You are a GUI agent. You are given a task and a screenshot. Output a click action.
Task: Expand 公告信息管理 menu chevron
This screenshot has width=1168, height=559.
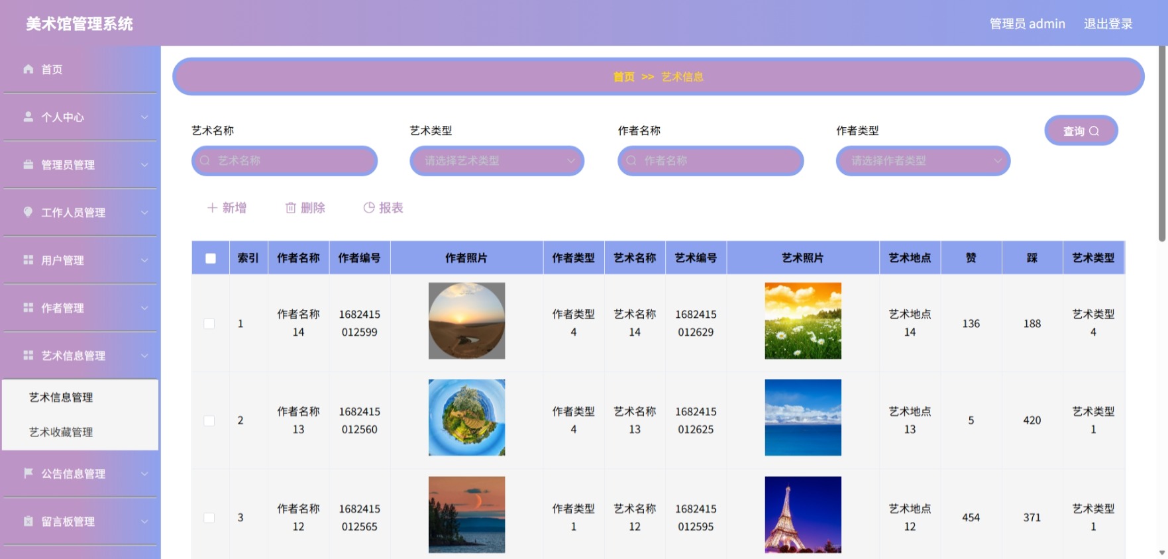click(144, 474)
